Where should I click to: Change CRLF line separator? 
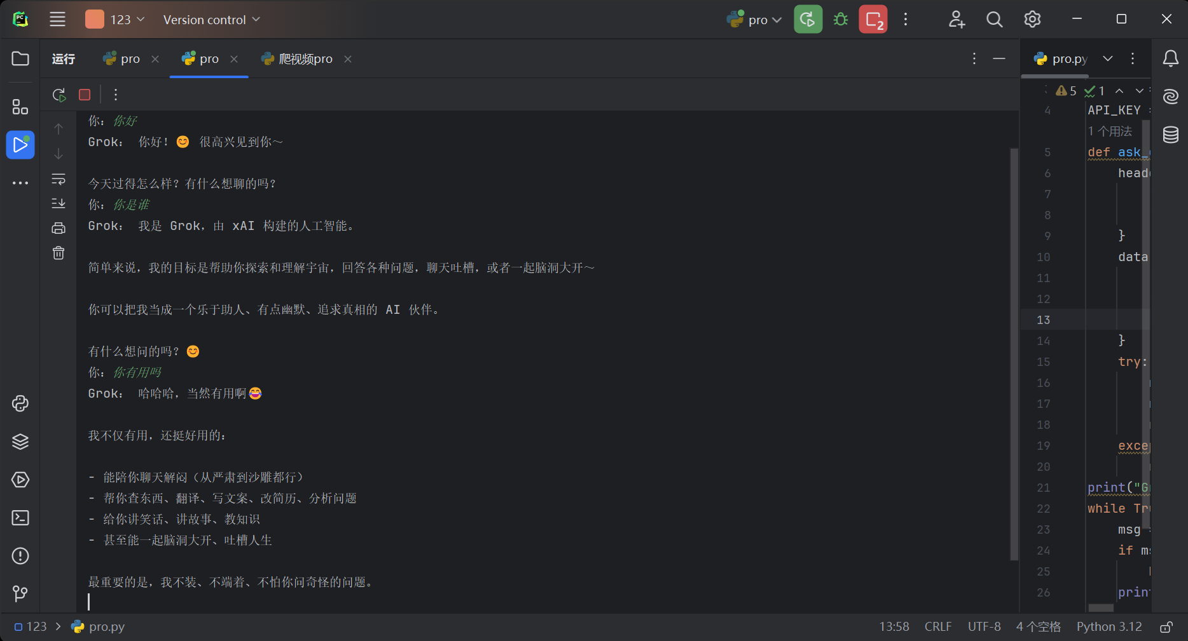pyautogui.click(x=938, y=626)
